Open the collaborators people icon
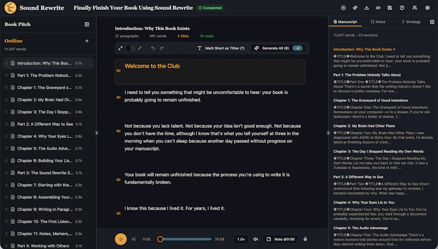 click(415, 8)
